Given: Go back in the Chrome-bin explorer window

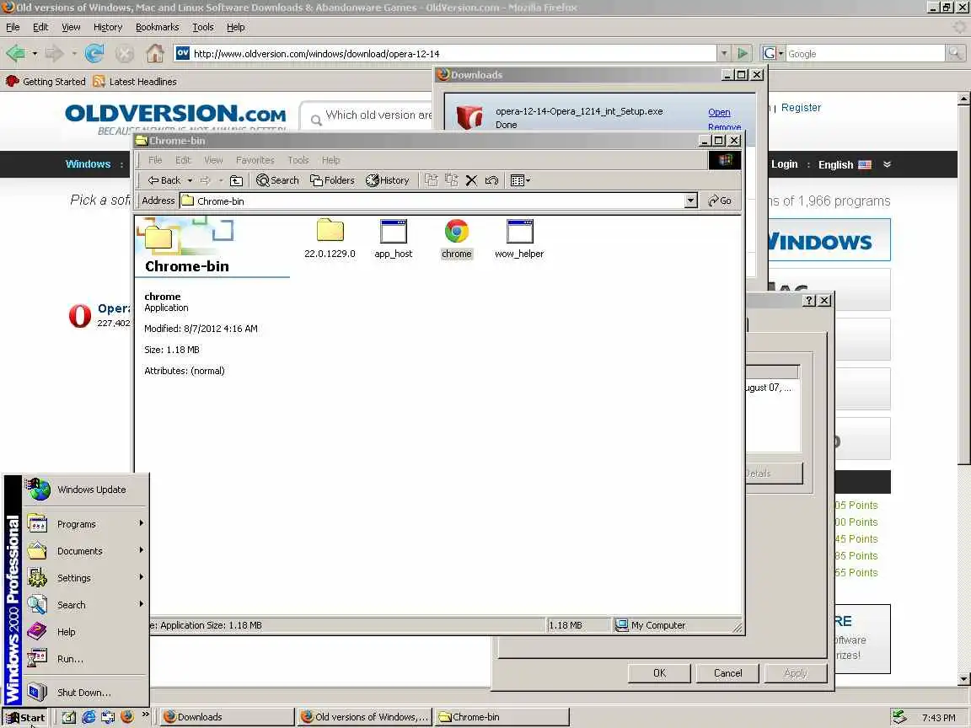Looking at the screenshot, I should pos(164,180).
